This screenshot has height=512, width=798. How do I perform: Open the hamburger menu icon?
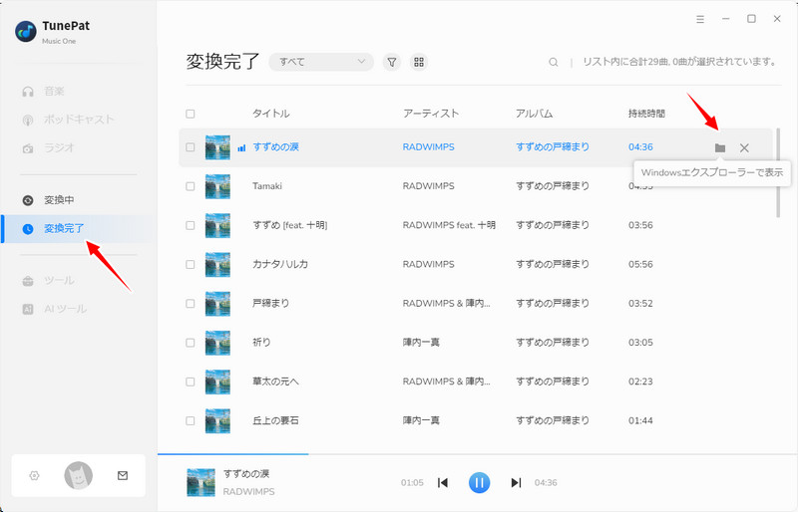pos(700,19)
